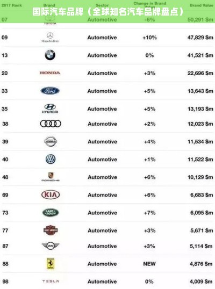Click the Harley-Davidson shield logo

(51, 230)
